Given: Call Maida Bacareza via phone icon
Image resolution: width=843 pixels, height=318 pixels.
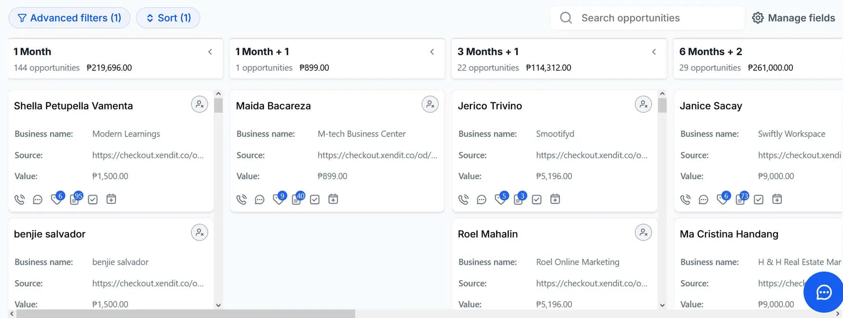Looking at the screenshot, I should 241,200.
